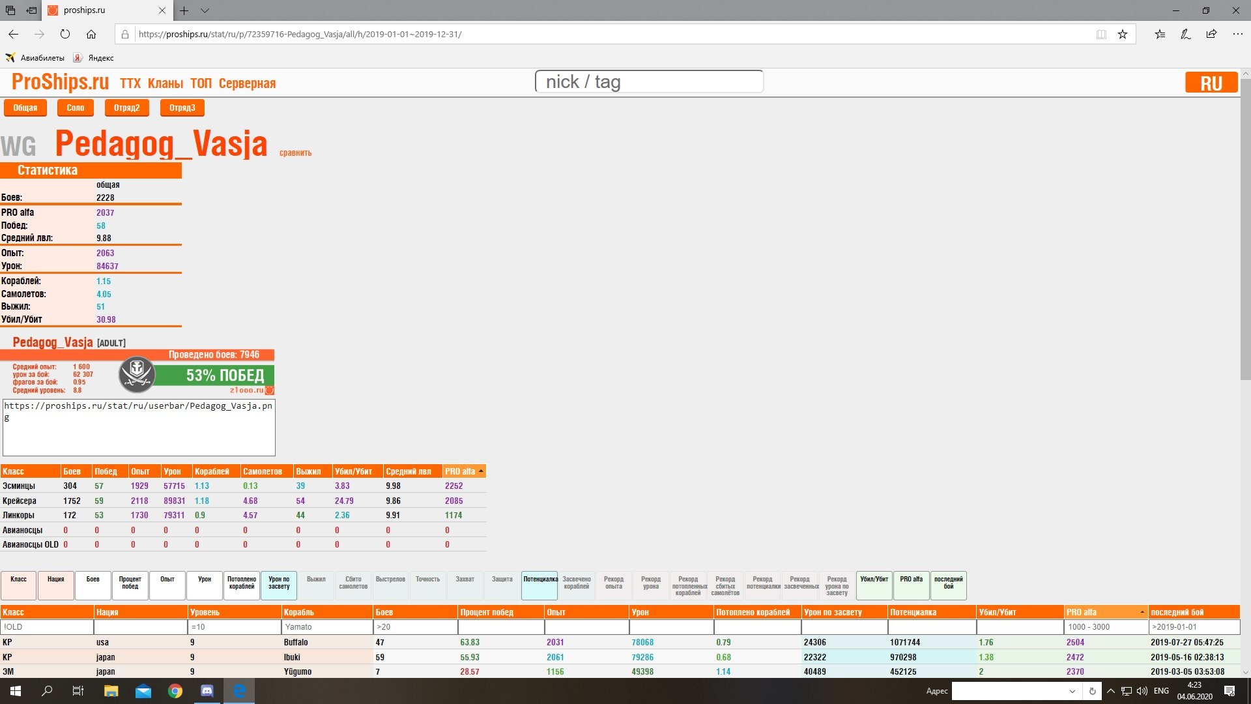Open the volume control in system tray

1142,691
